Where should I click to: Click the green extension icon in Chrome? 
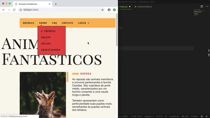coord(114,10)
